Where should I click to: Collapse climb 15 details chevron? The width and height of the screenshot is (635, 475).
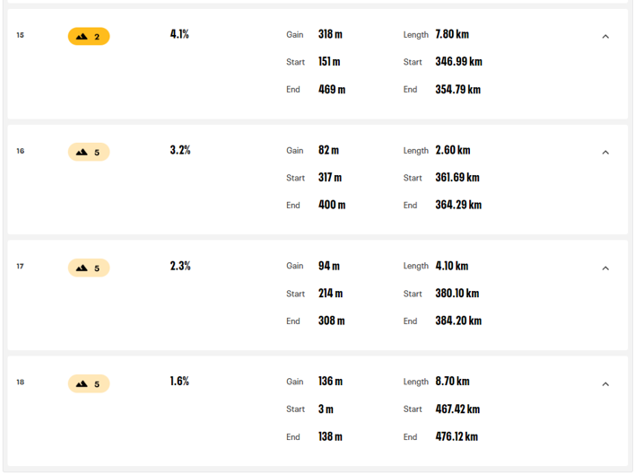[x=605, y=37]
